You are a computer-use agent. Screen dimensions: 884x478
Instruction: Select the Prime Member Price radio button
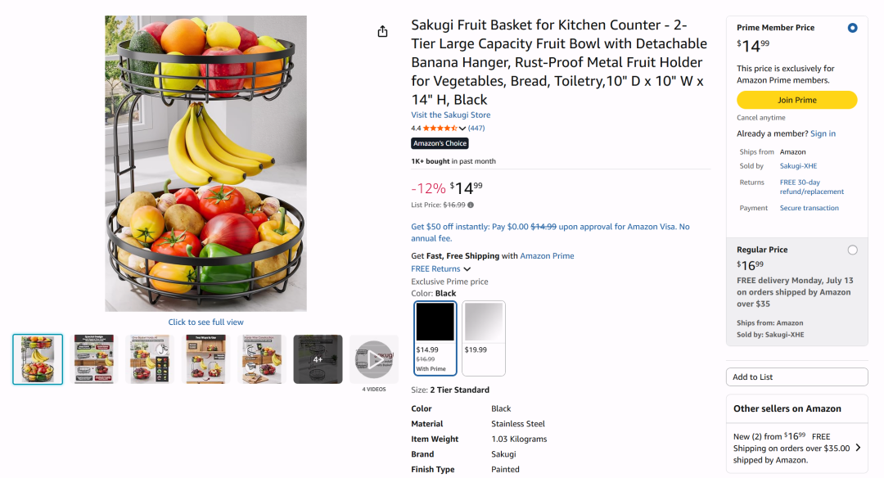(852, 28)
